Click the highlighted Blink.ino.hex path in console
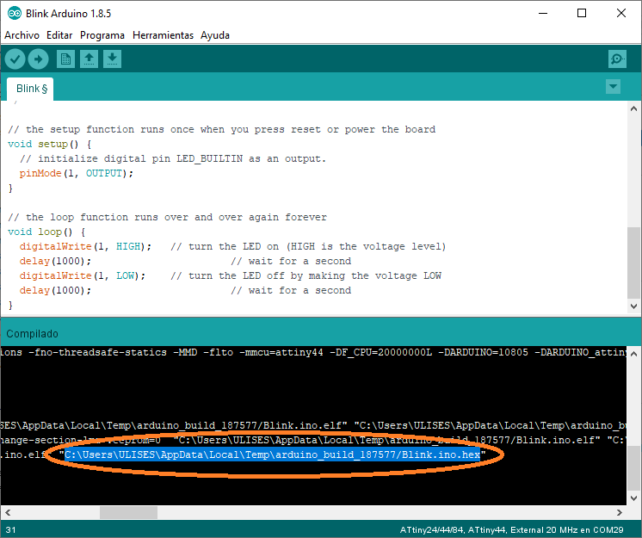642x538 pixels. [x=272, y=455]
